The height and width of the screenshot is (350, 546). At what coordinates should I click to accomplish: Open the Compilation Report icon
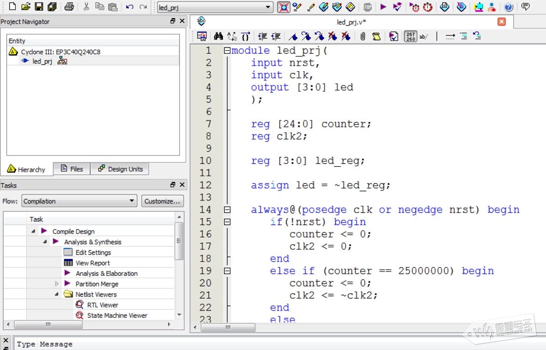444,6
